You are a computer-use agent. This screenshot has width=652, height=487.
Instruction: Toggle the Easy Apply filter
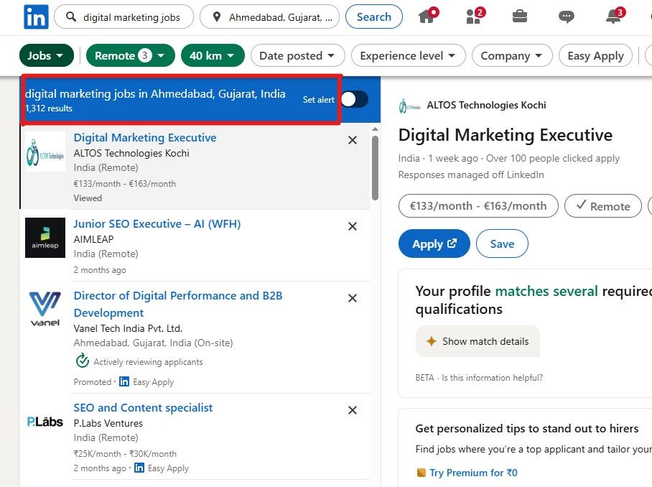595,56
